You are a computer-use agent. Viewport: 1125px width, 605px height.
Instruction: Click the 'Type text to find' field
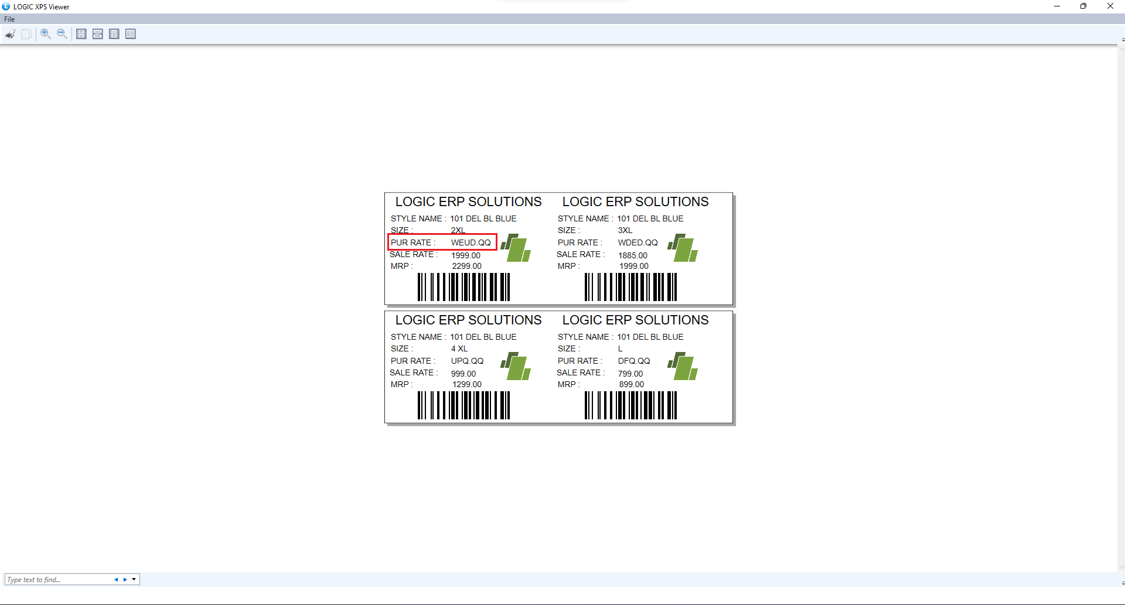click(57, 580)
